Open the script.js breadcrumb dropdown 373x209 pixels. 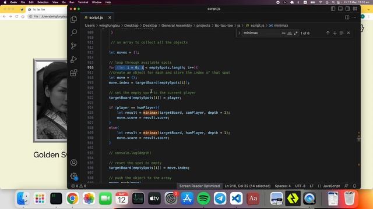[x=255, y=26]
